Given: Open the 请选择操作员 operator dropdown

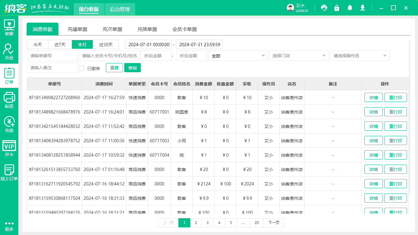Looking at the screenshot, I should [x=360, y=56].
